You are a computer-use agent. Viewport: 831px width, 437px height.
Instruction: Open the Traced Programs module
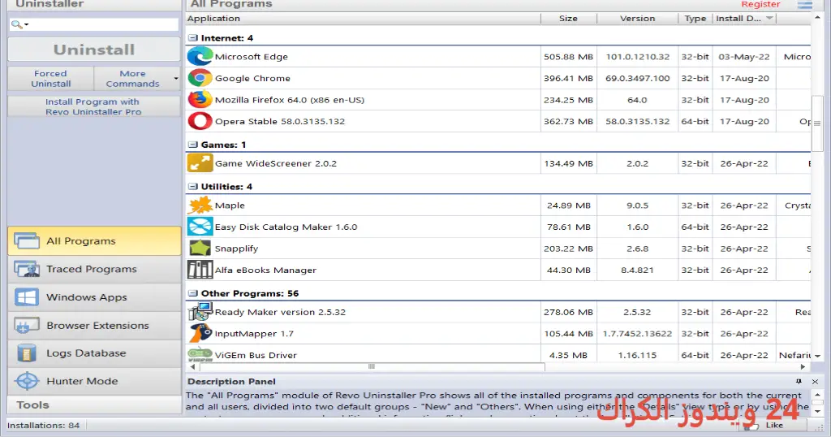click(x=94, y=269)
